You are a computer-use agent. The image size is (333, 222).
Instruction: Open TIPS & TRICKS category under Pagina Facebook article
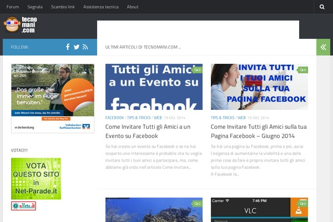coord(223,118)
